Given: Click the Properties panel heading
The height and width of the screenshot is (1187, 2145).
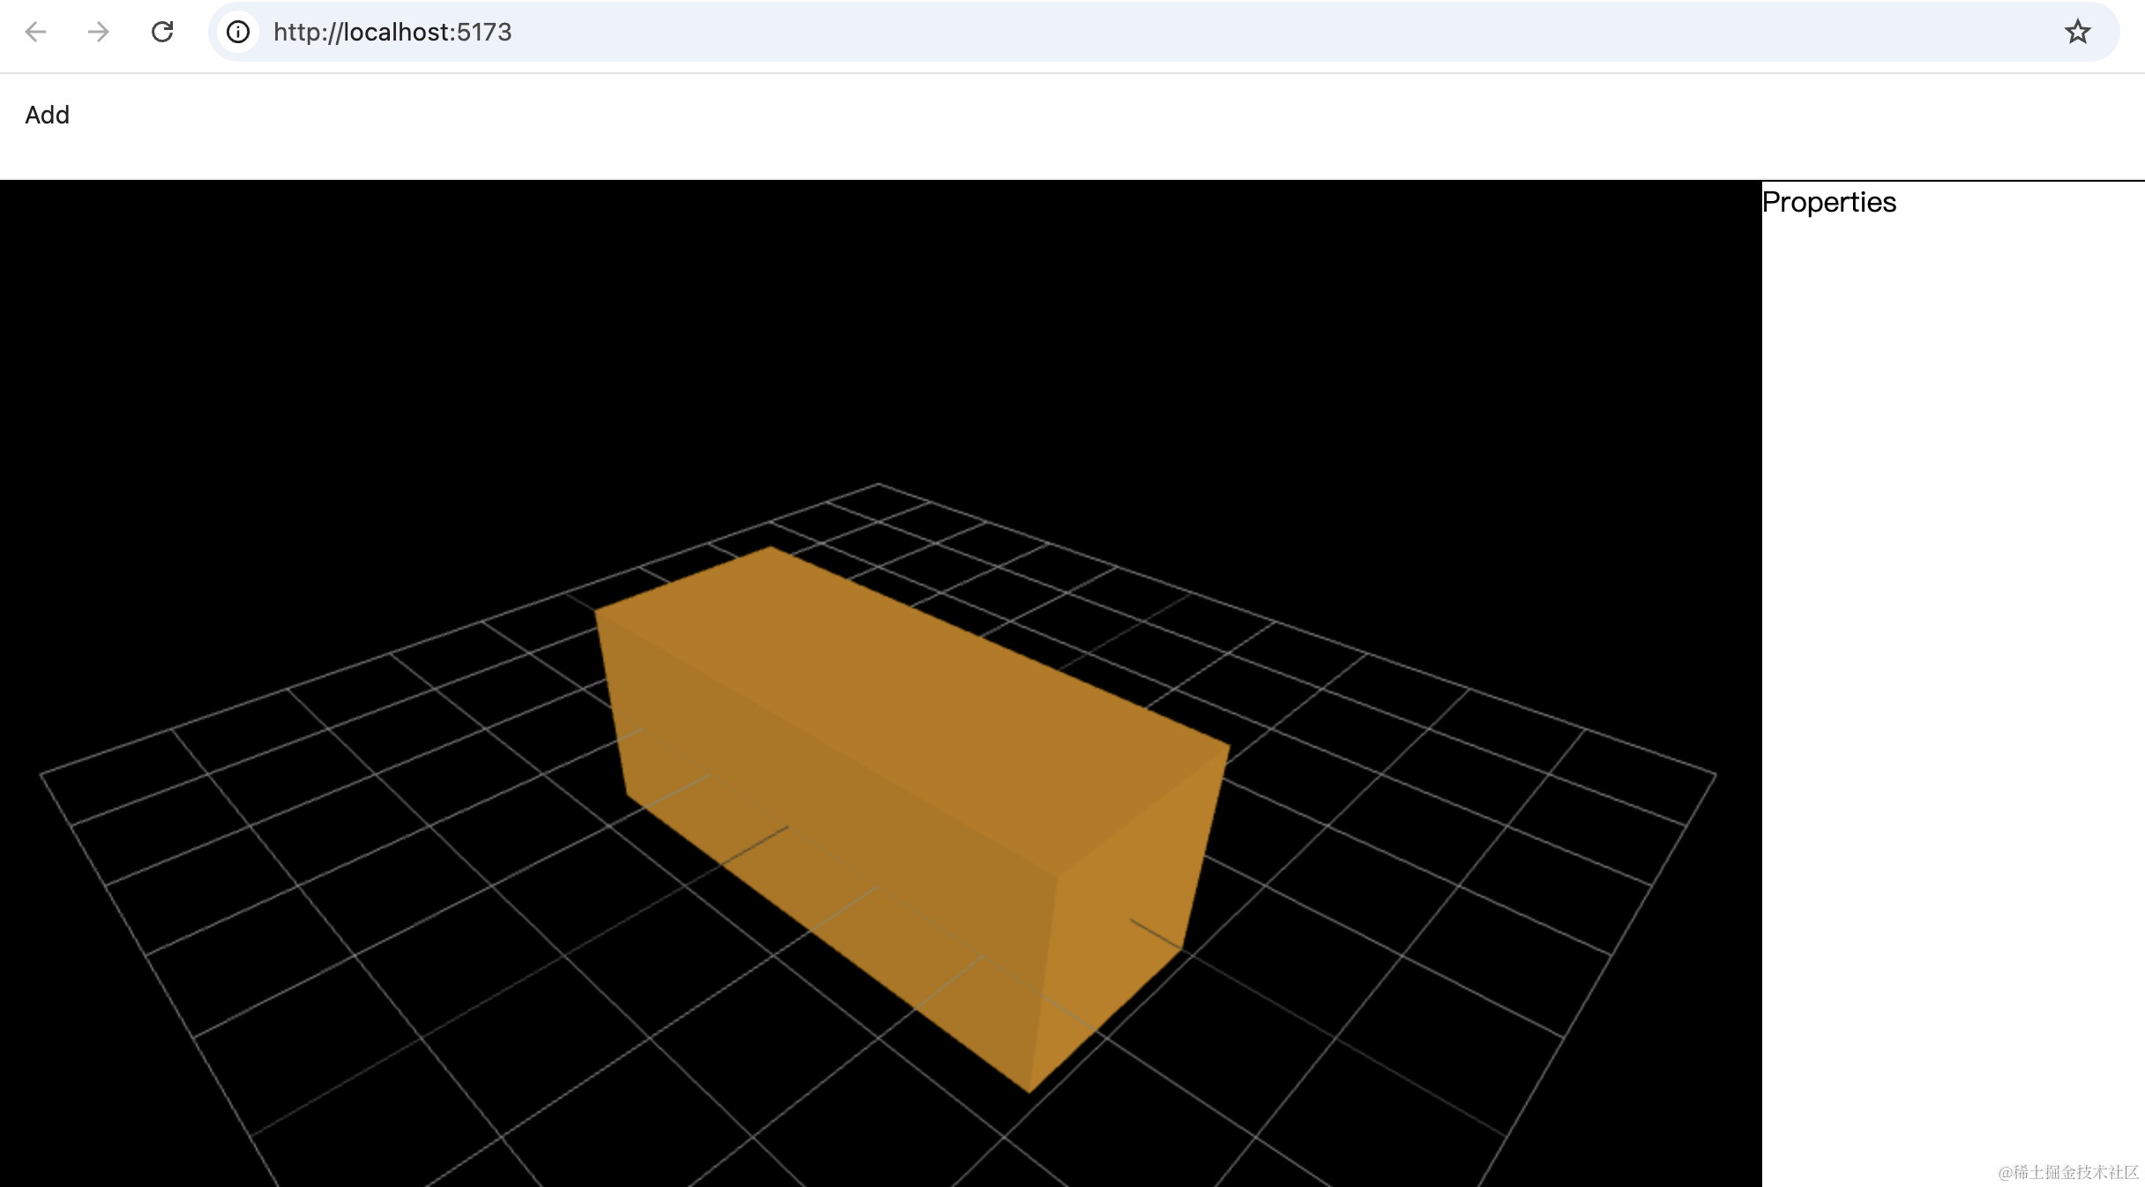Looking at the screenshot, I should (x=1828, y=202).
